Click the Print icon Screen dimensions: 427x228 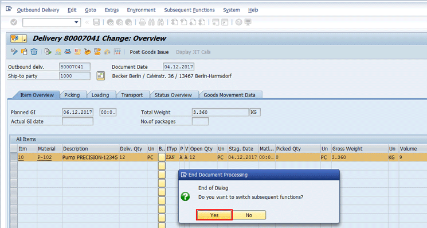(x=142, y=22)
